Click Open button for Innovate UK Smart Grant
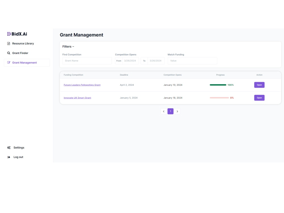284x213 pixels. 259,98
